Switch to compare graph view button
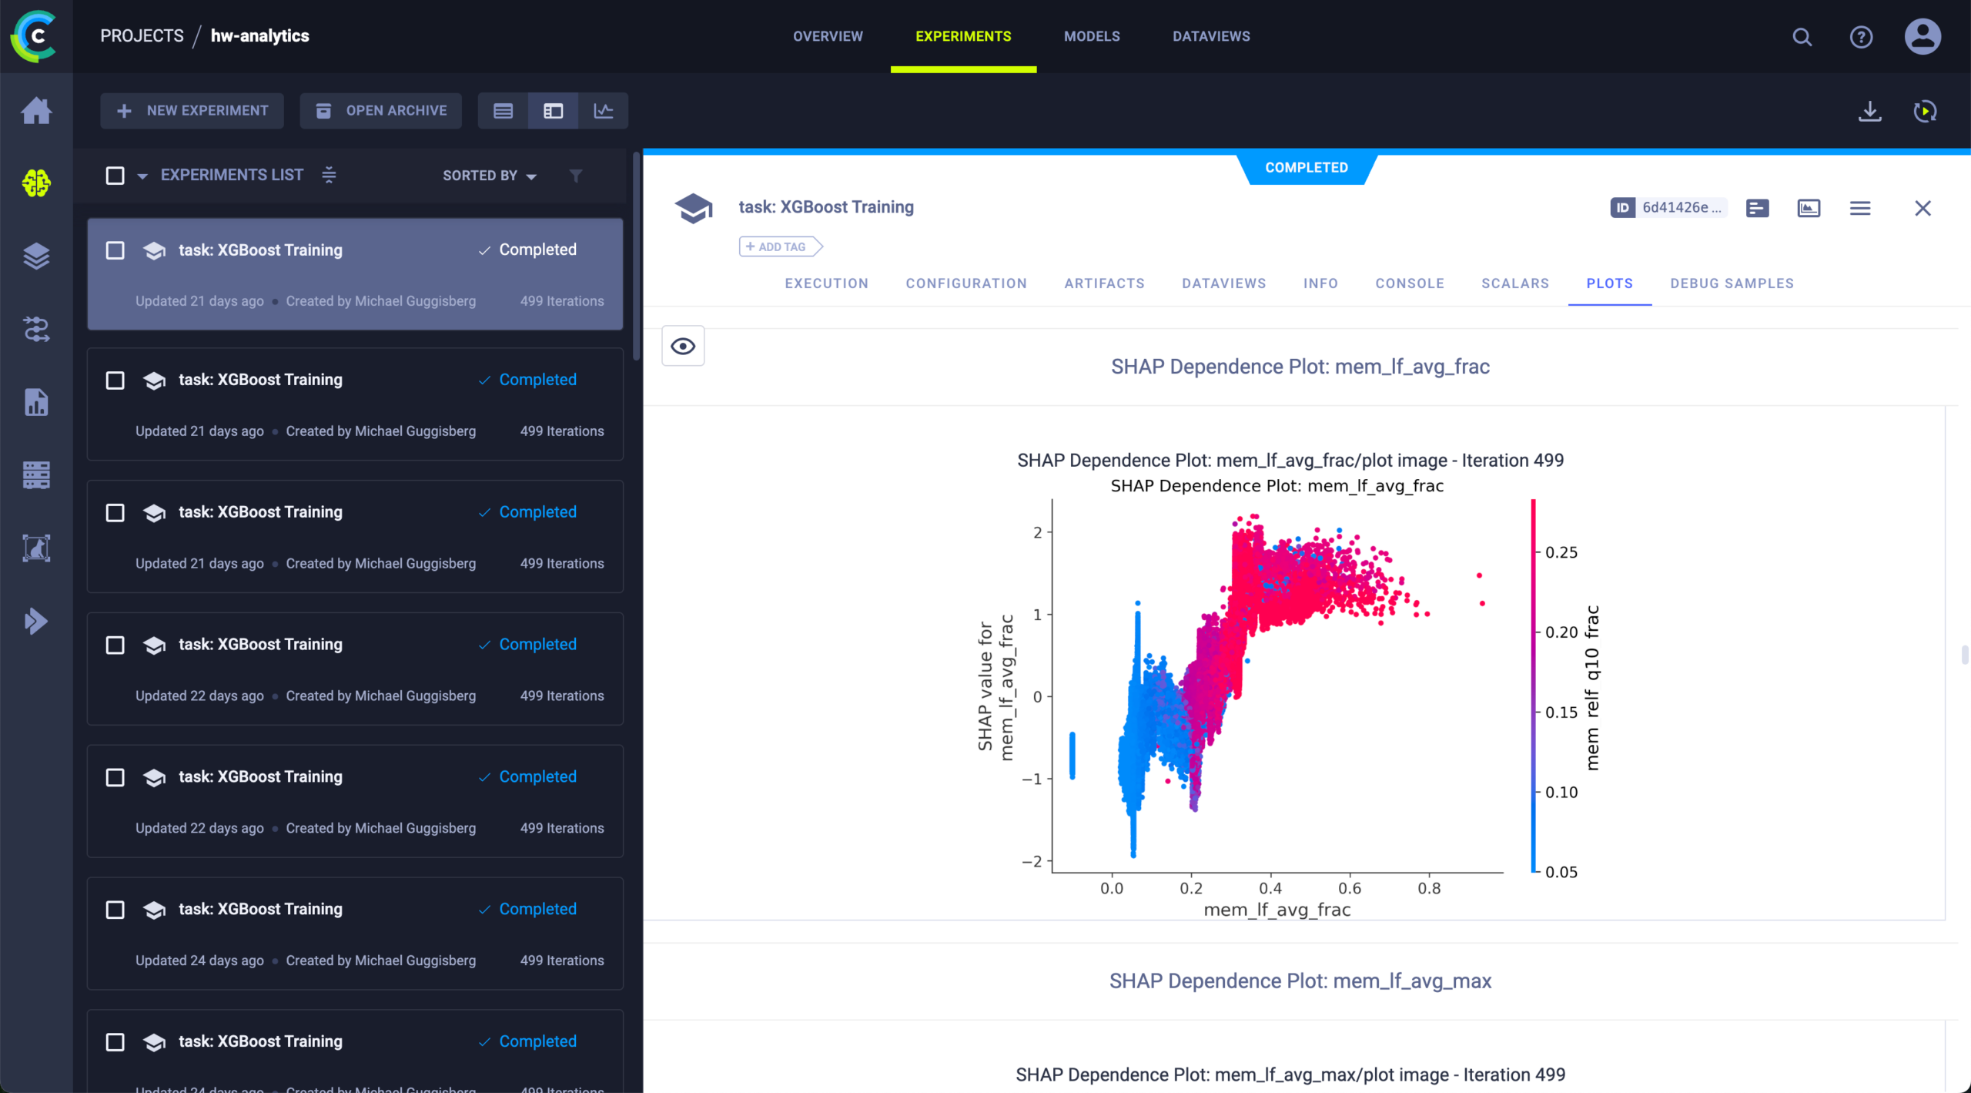This screenshot has width=1971, height=1093. [x=604, y=111]
